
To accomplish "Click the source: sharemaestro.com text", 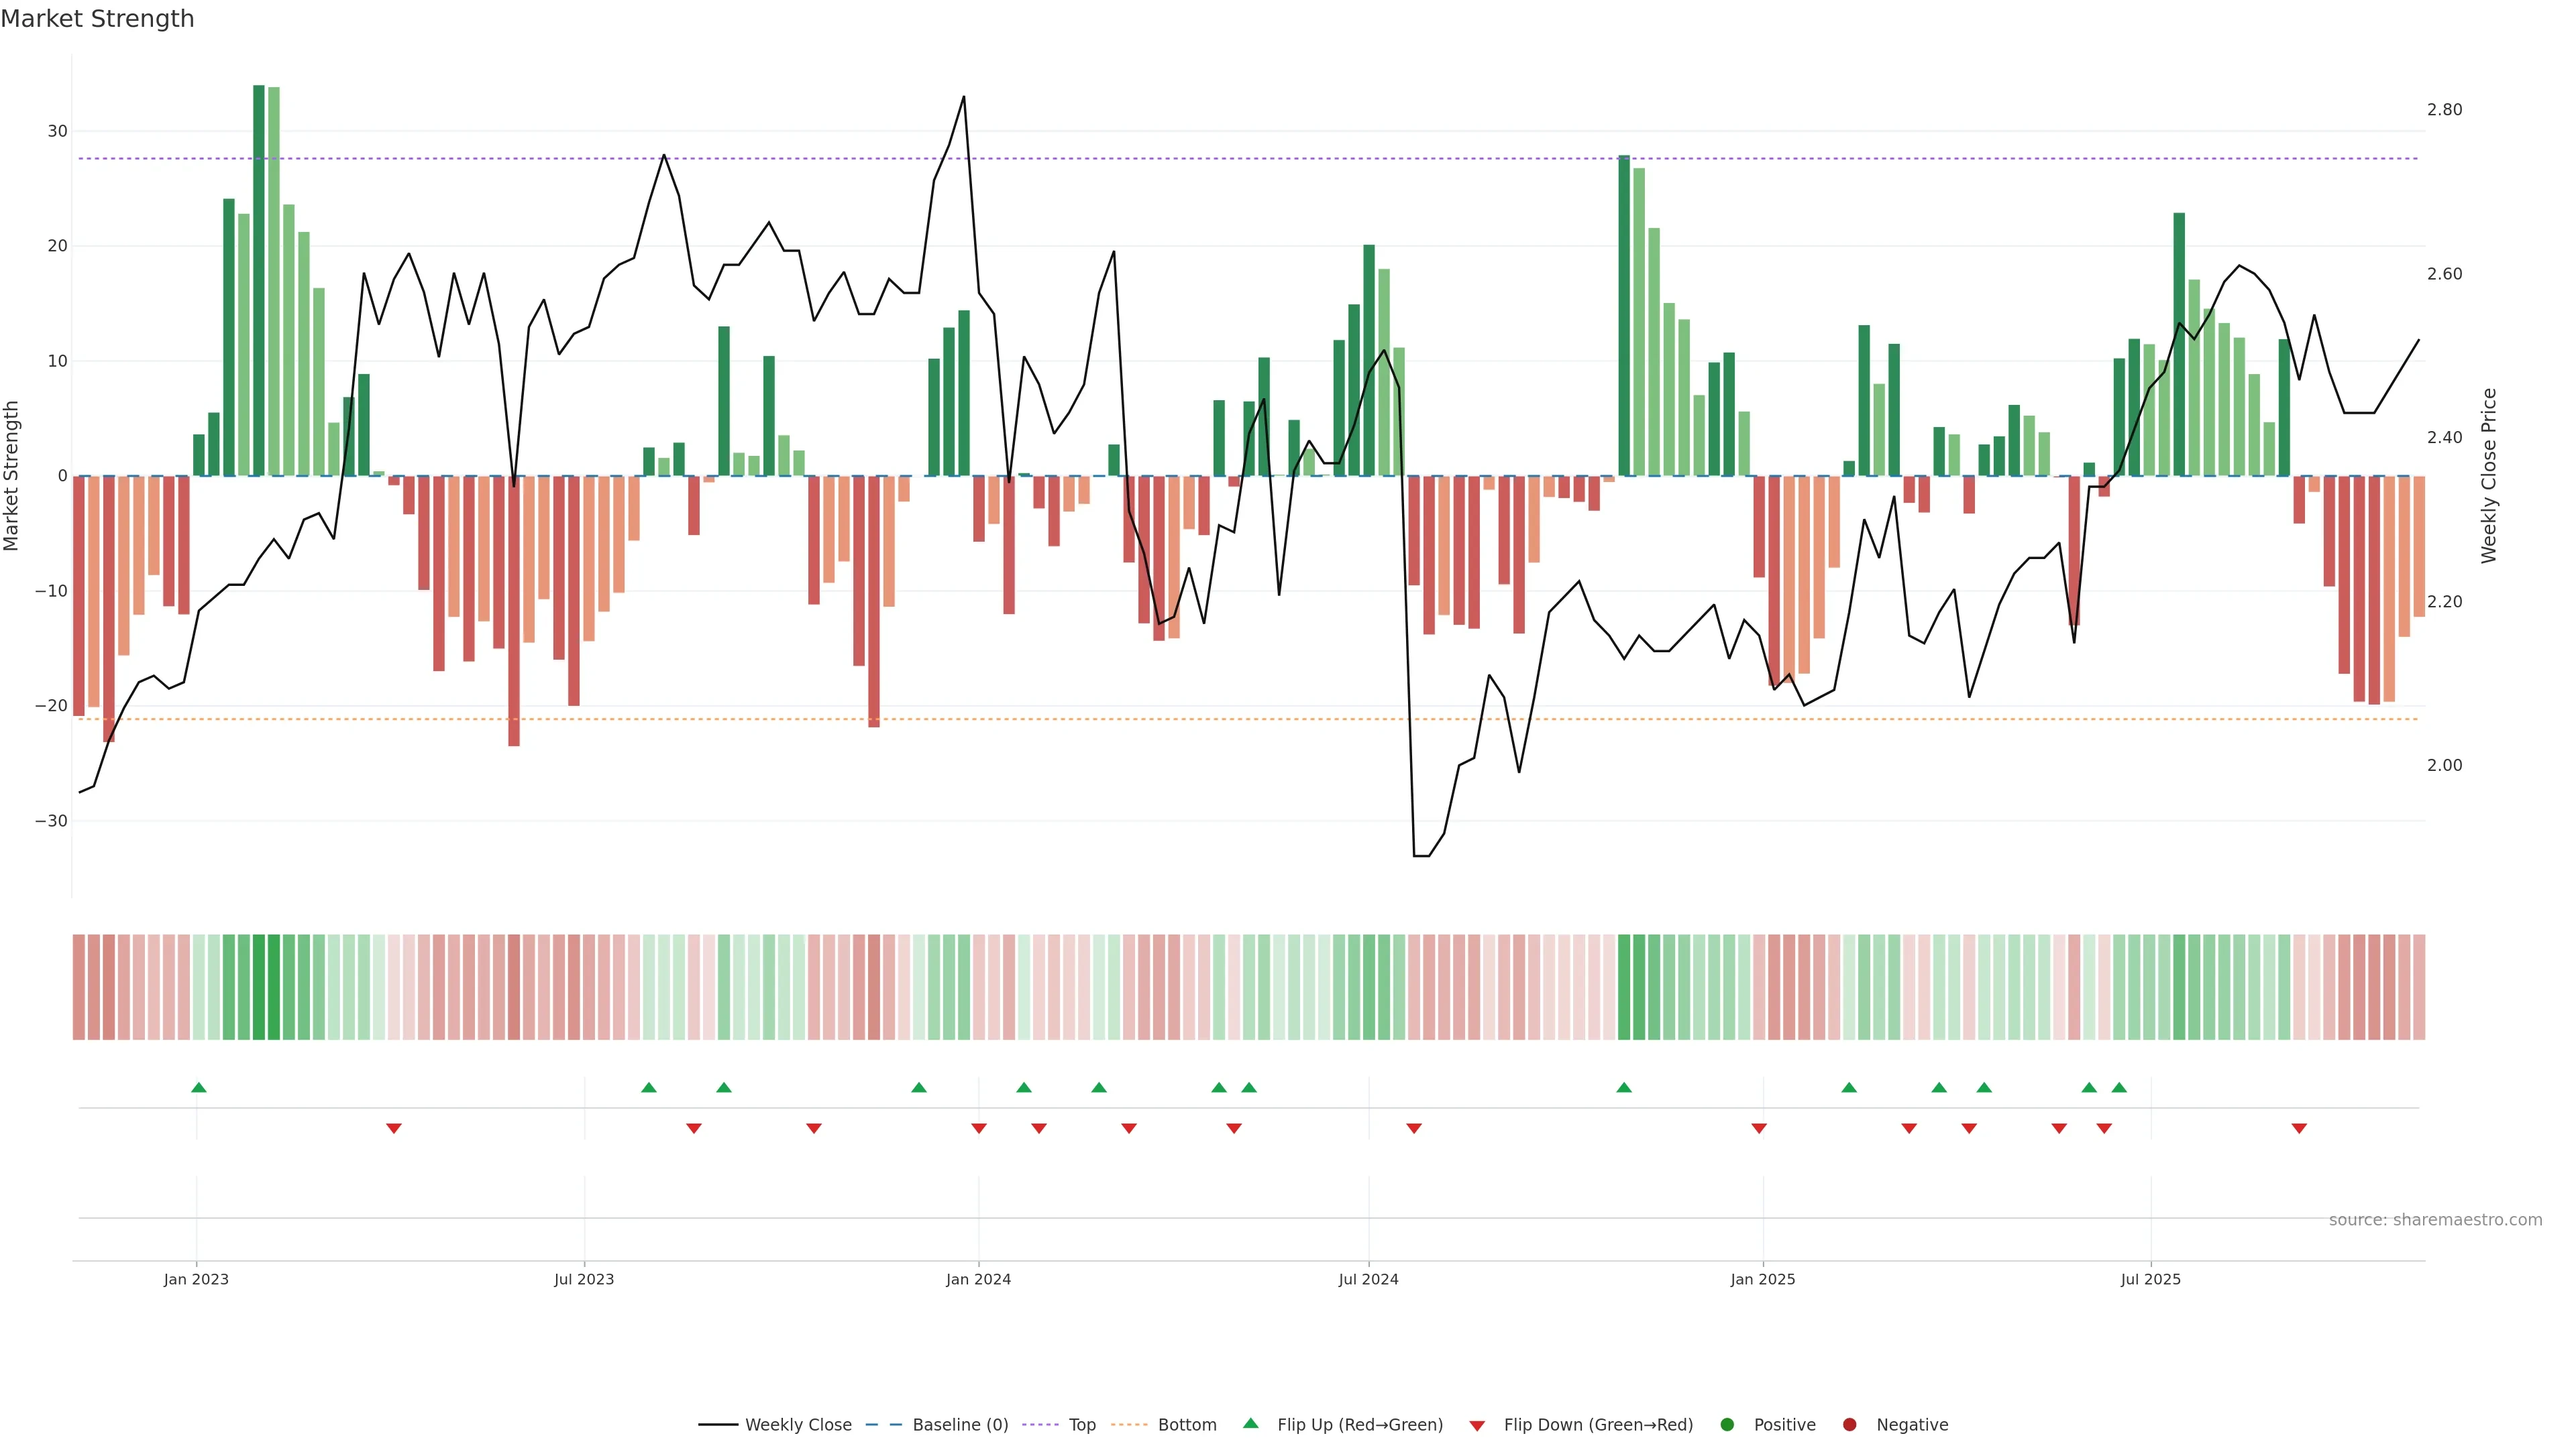I will [2435, 1220].
